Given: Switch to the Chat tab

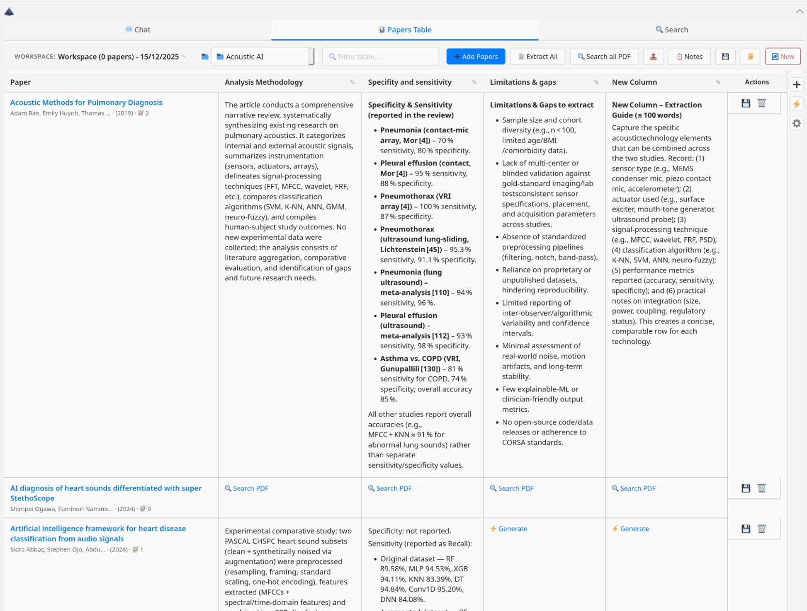Looking at the screenshot, I should [138, 30].
